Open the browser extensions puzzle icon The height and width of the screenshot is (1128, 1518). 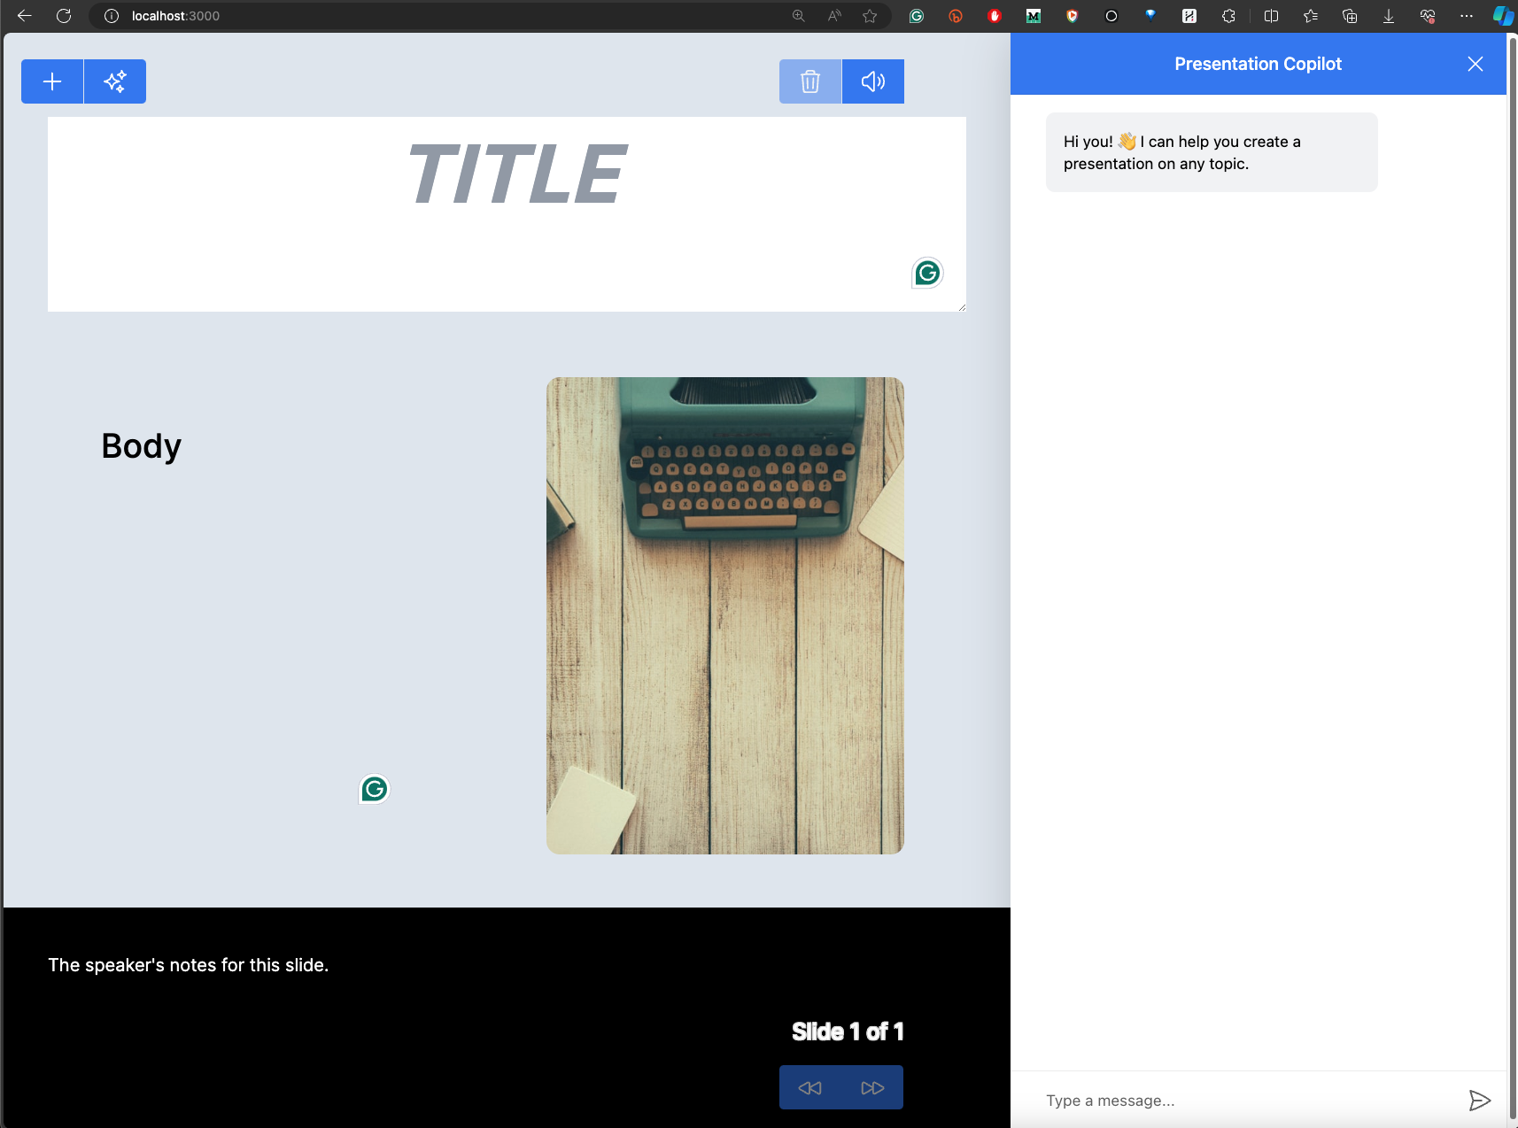1228,16
